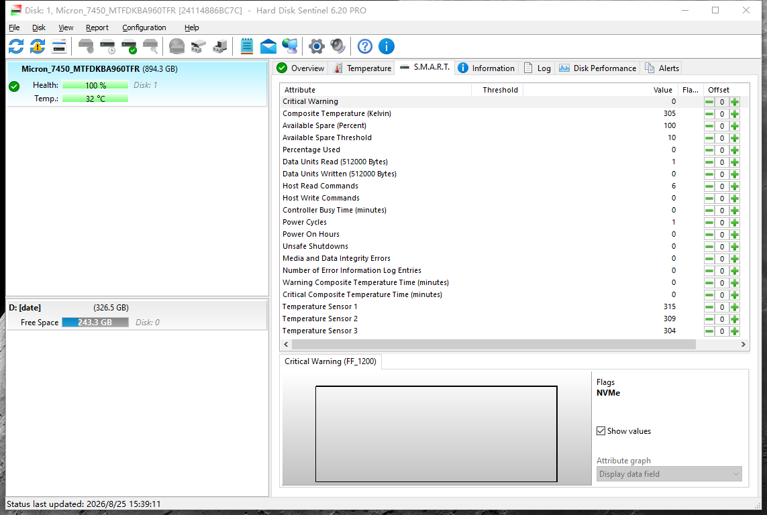Click the horizontal scrollbar thumb in attribute list
Screen dimensions: 767x515
pyautogui.click(x=494, y=345)
